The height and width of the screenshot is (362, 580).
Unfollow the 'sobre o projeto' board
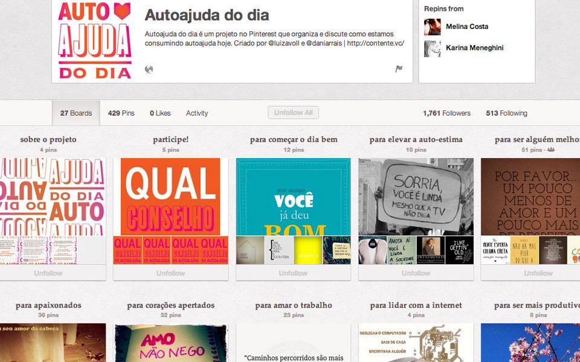click(48, 273)
